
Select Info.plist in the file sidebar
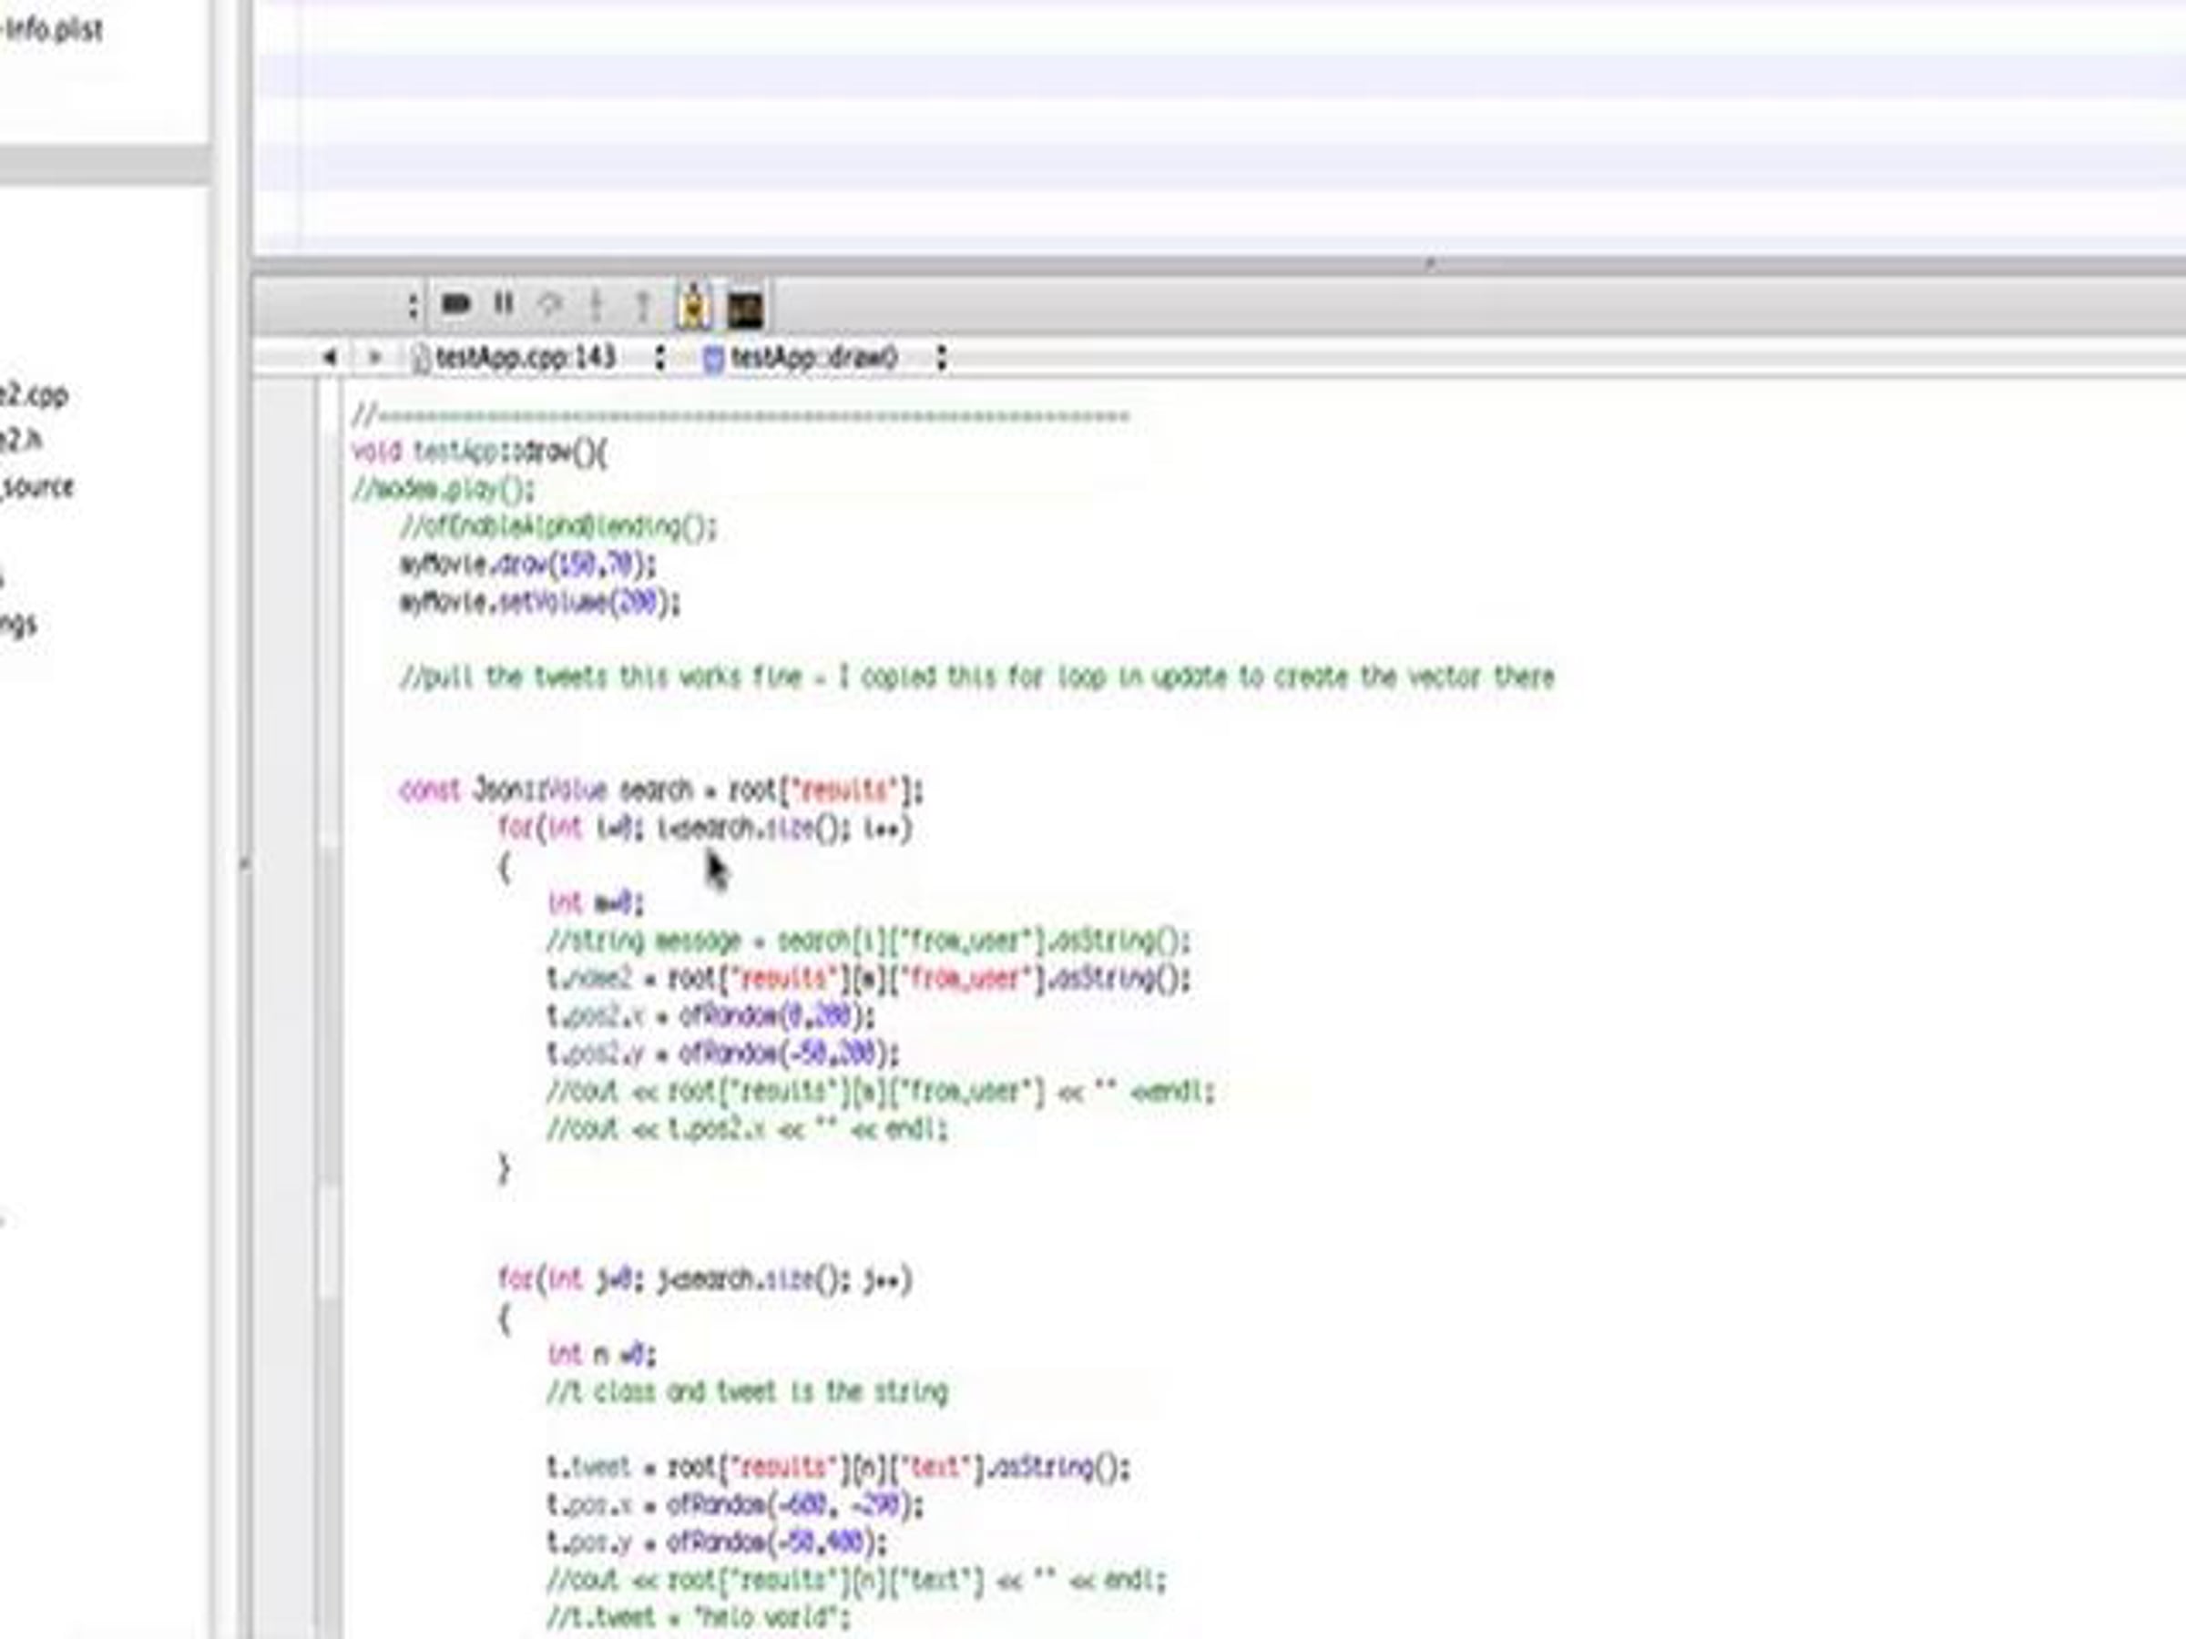point(51,30)
